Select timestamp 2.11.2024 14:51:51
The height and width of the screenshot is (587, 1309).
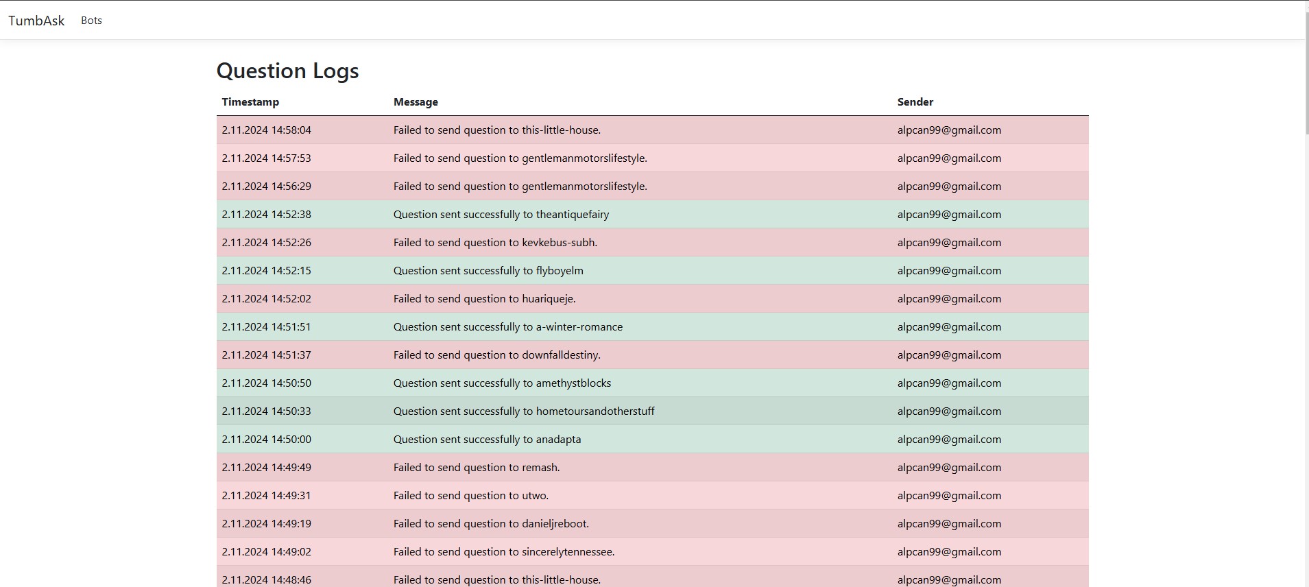coord(266,327)
